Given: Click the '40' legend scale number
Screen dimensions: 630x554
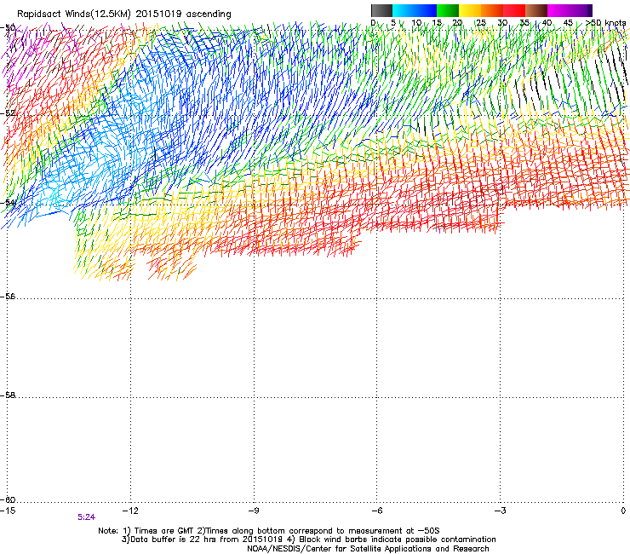Looking at the screenshot, I should click(547, 23).
